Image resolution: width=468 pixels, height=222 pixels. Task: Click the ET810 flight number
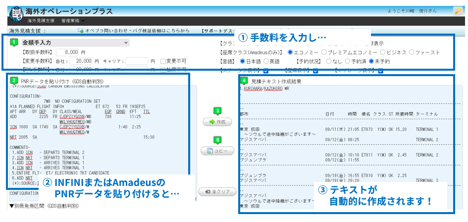click(x=367, y=176)
